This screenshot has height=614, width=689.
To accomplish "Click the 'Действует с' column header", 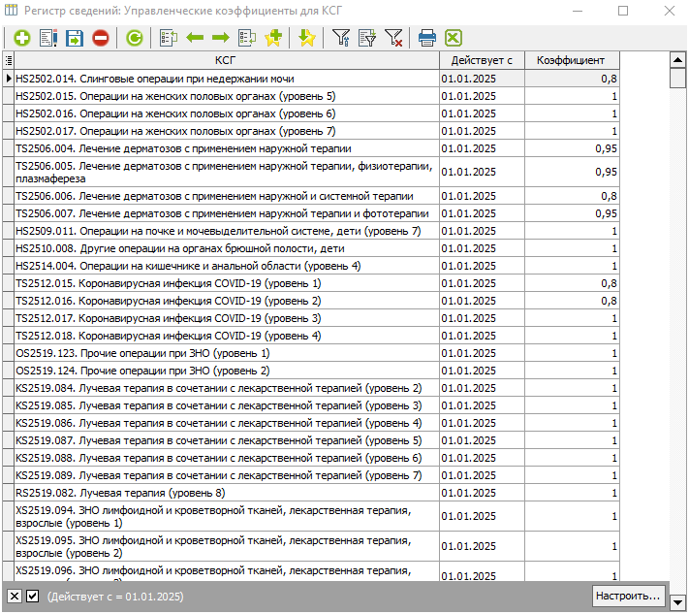I will click(482, 61).
